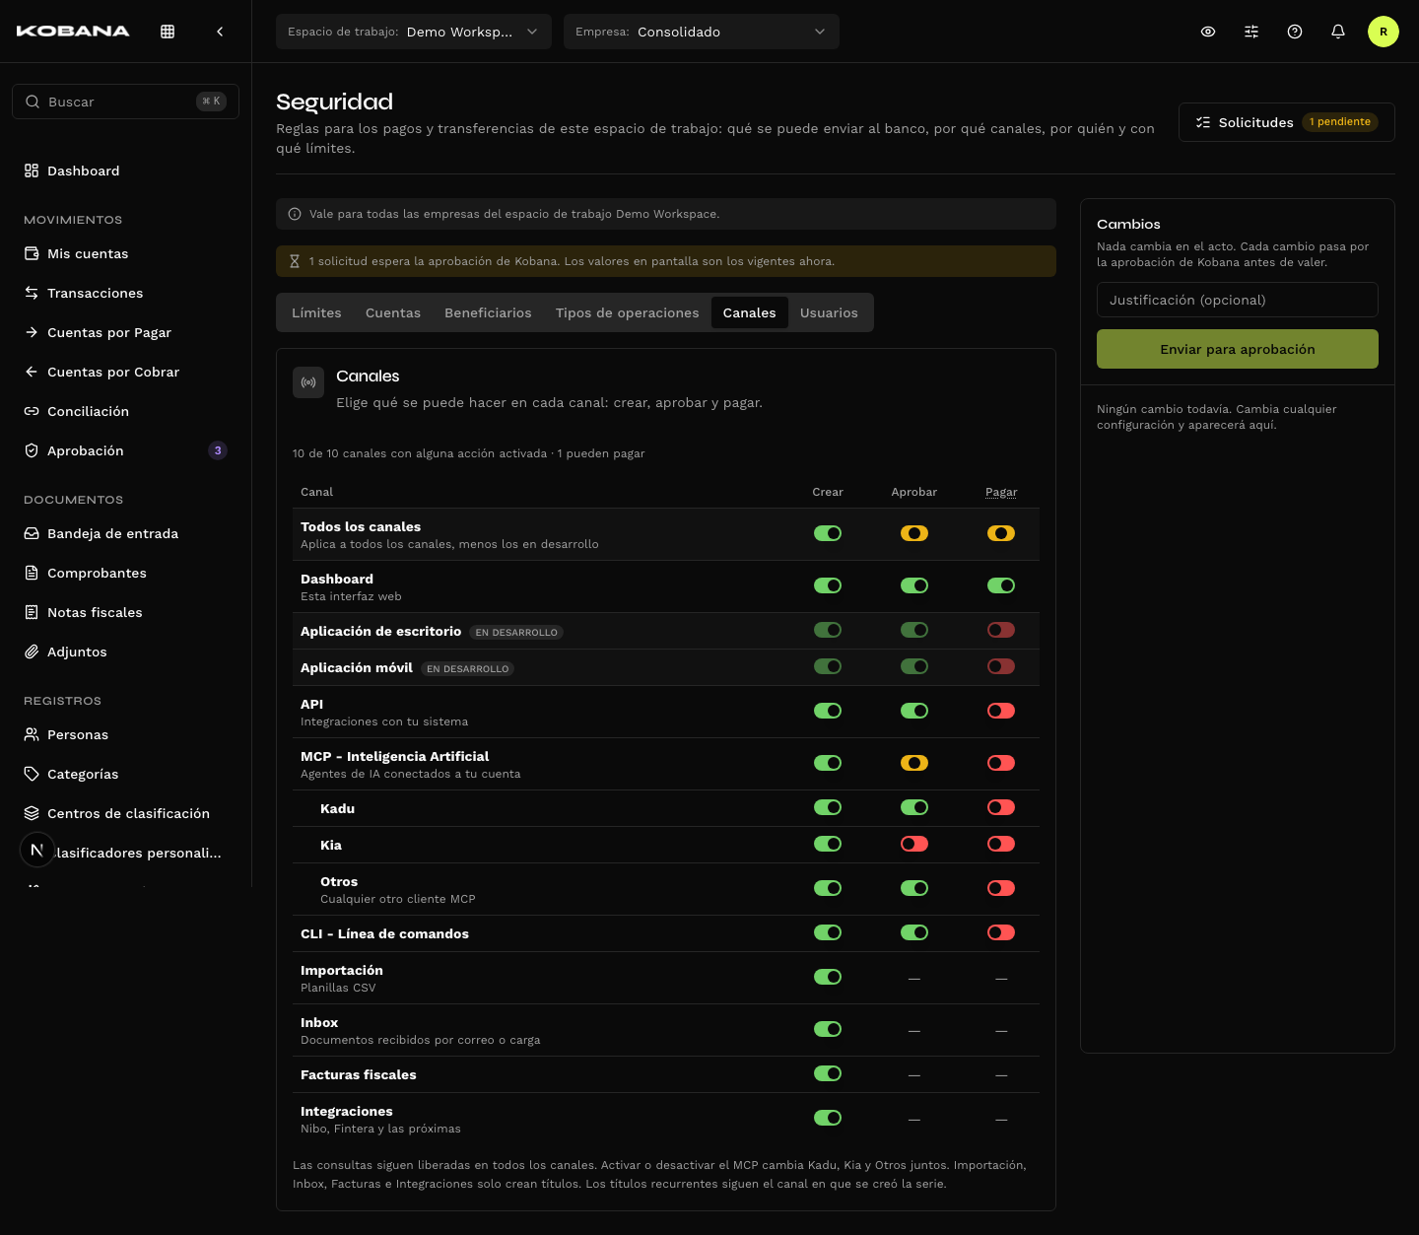Image resolution: width=1419 pixels, height=1235 pixels.
Task: Go to Dashboard in the sidebar
Action: point(125,171)
